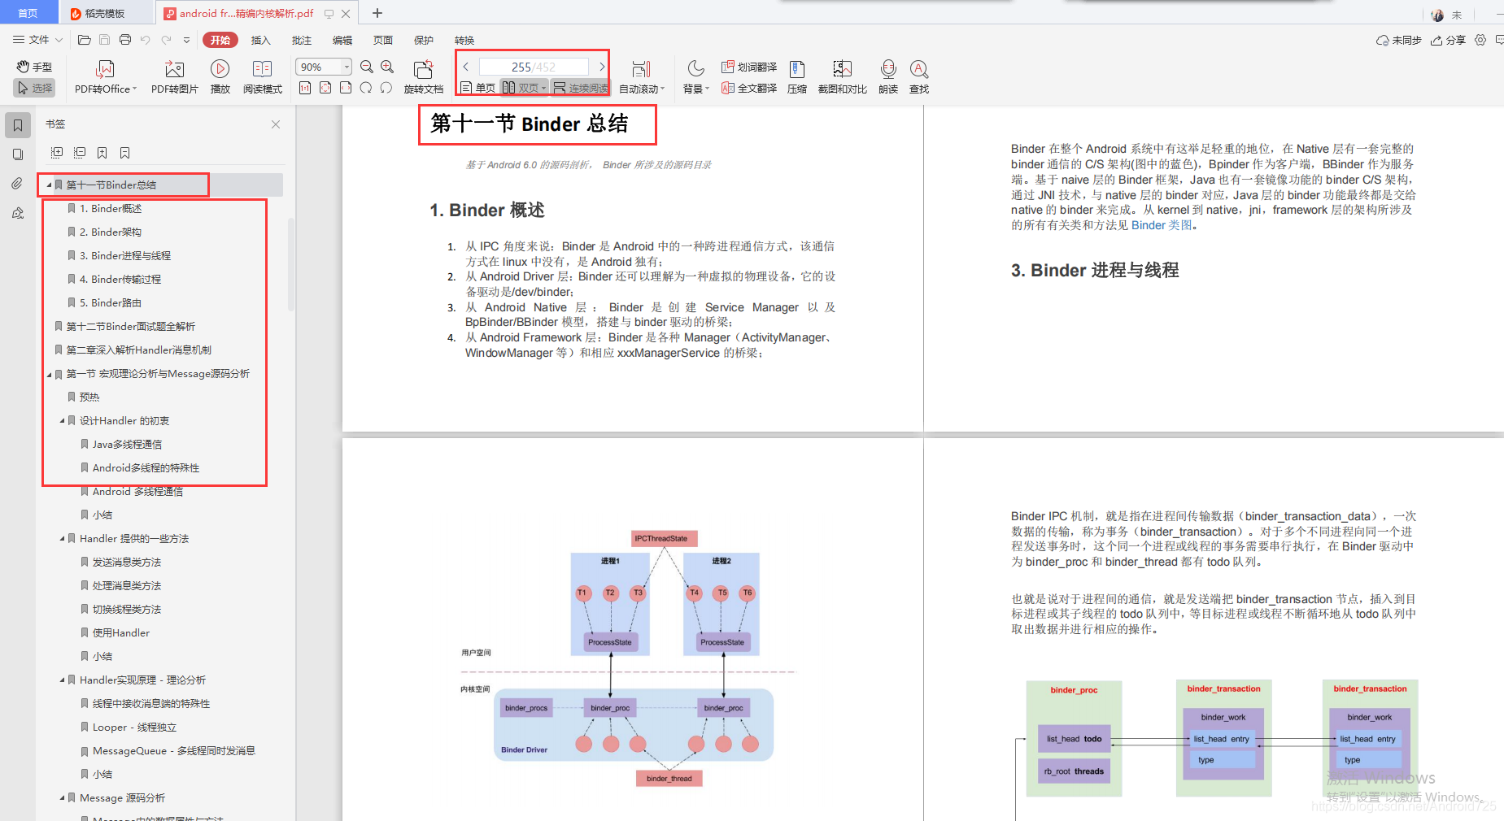Viewport: 1504px width, 821px height.
Task: Rotate document (旋转文档)
Action: (423, 76)
